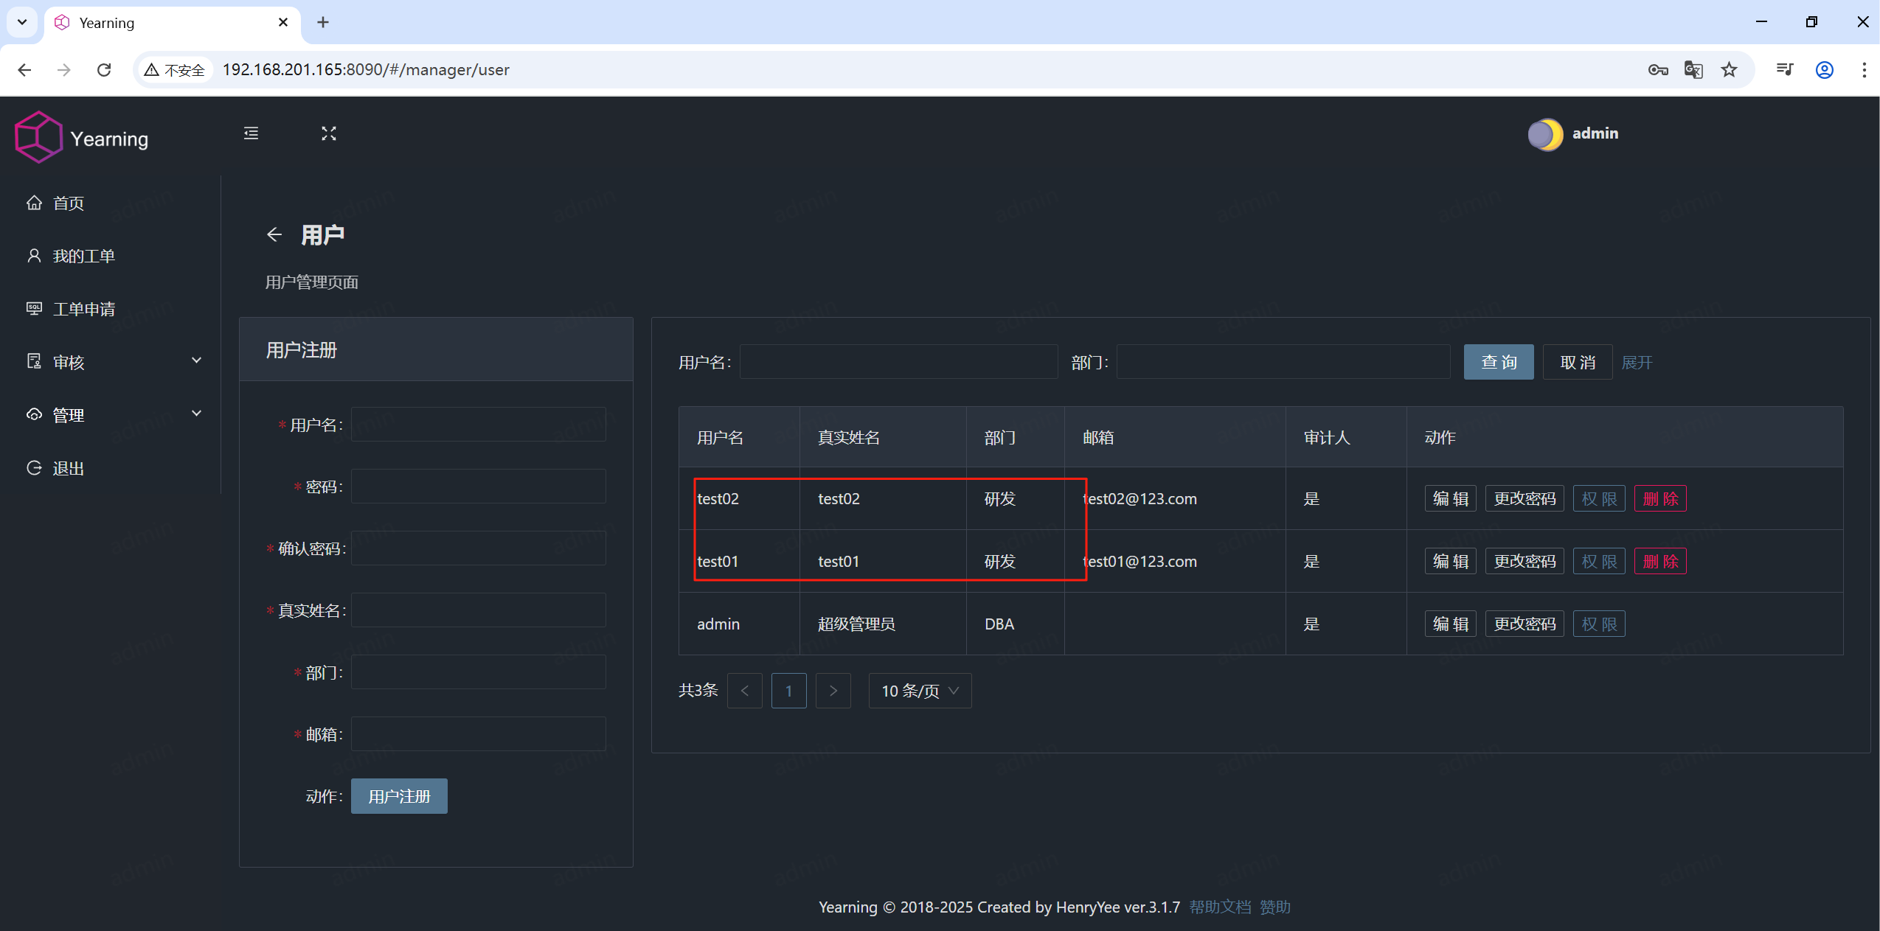Viewport: 1880px width, 931px height.
Task: Open the 10条/页 page size dropdown
Action: pyautogui.click(x=918, y=690)
